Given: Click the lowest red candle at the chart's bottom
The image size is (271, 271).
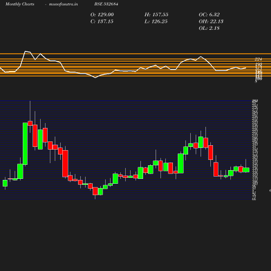Looking at the screenshot, I should (95, 191).
